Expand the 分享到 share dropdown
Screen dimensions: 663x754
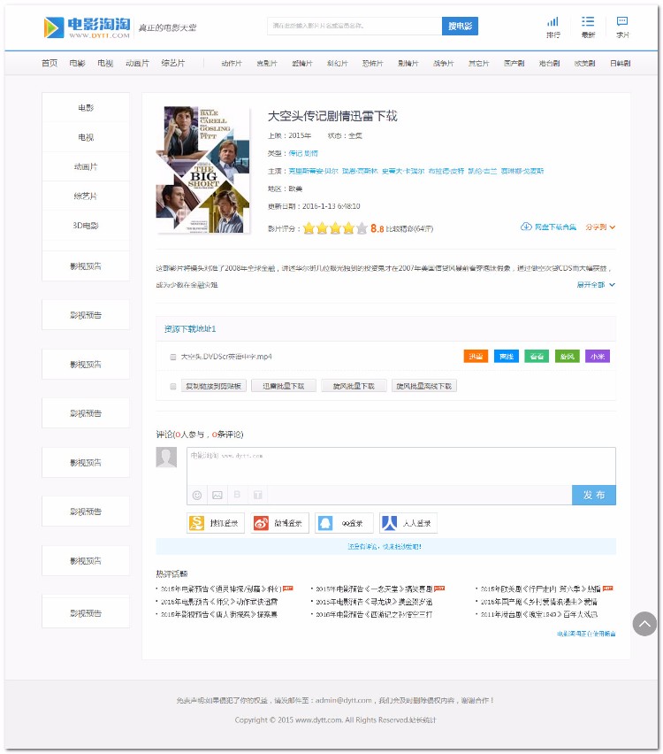tap(600, 227)
